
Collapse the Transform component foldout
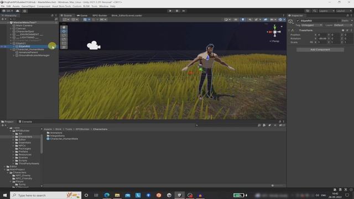click(x=289, y=30)
